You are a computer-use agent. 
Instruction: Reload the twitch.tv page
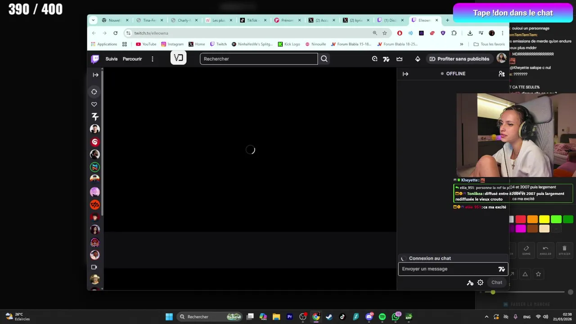tap(115, 33)
